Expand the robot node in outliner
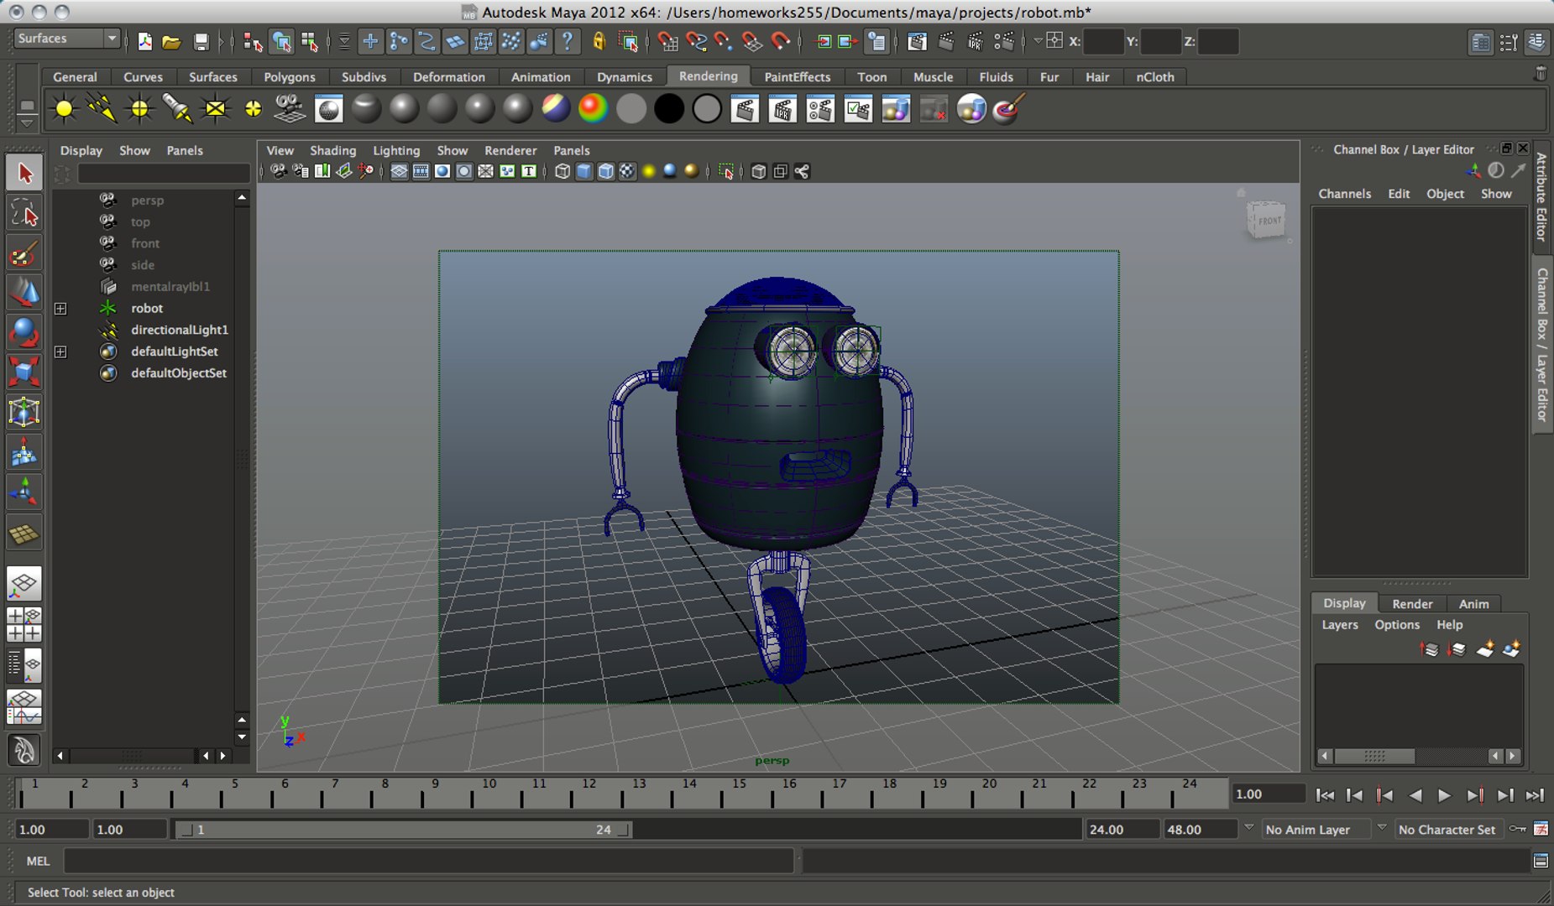Image resolution: width=1554 pixels, height=906 pixels. coord(60,309)
